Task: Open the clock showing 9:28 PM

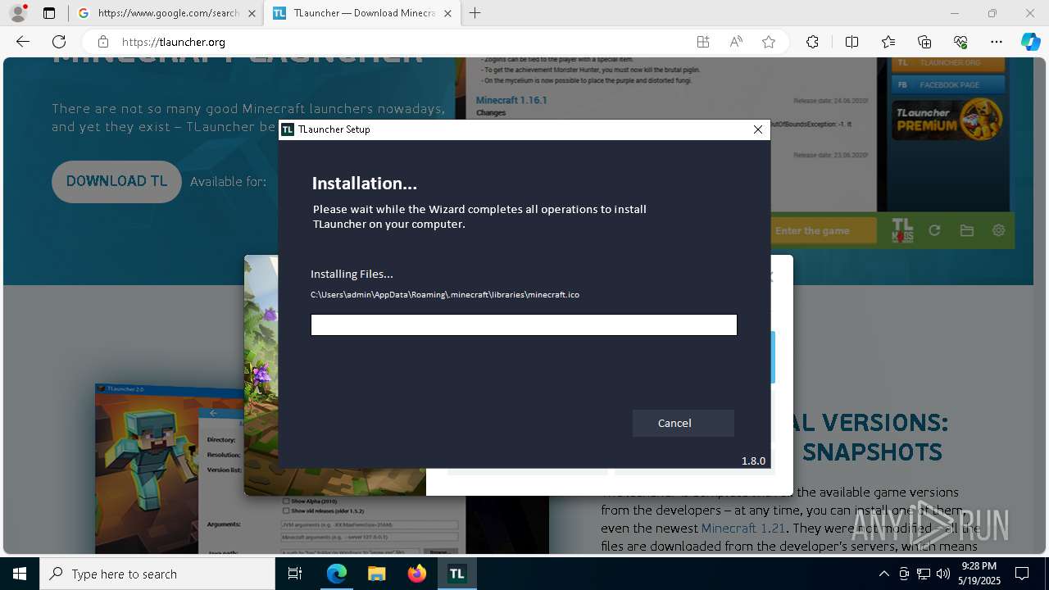Action: [979, 574]
